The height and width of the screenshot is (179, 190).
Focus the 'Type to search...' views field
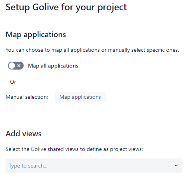click(x=94, y=166)
